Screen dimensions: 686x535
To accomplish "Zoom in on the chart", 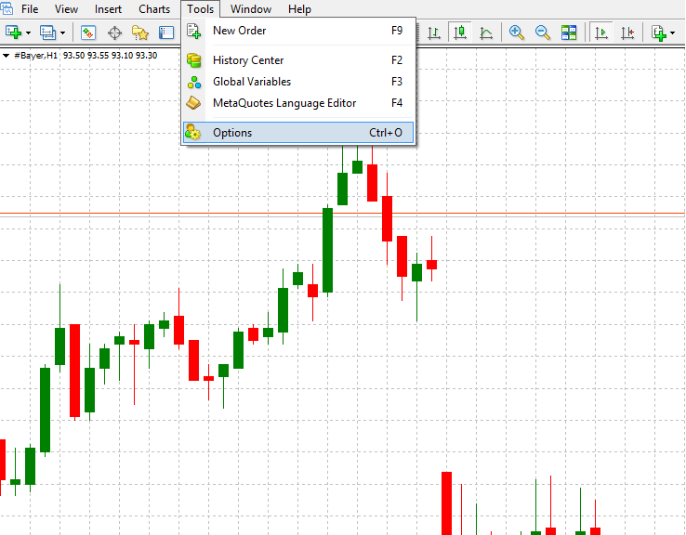I will tap(517, 33).
